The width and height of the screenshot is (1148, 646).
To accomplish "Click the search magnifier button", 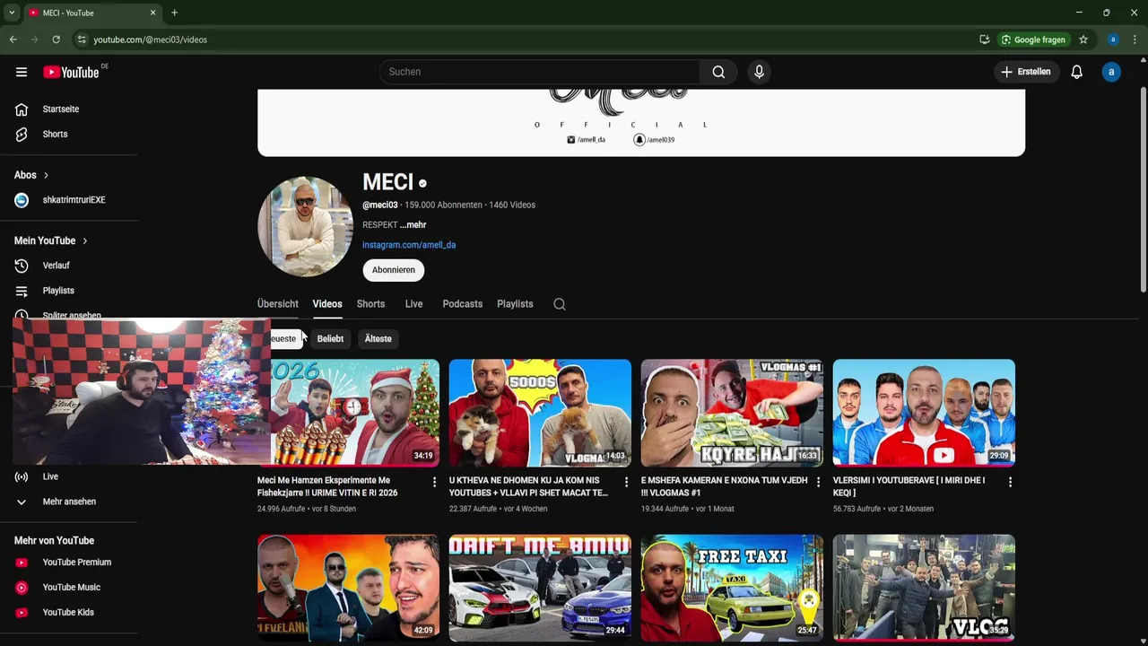I will point(718,72).
